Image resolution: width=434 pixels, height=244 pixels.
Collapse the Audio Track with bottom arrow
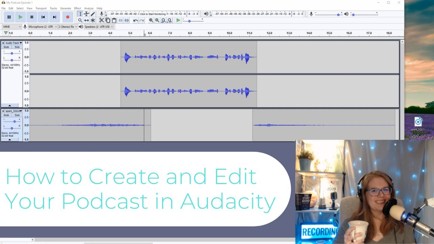[9, 105]
